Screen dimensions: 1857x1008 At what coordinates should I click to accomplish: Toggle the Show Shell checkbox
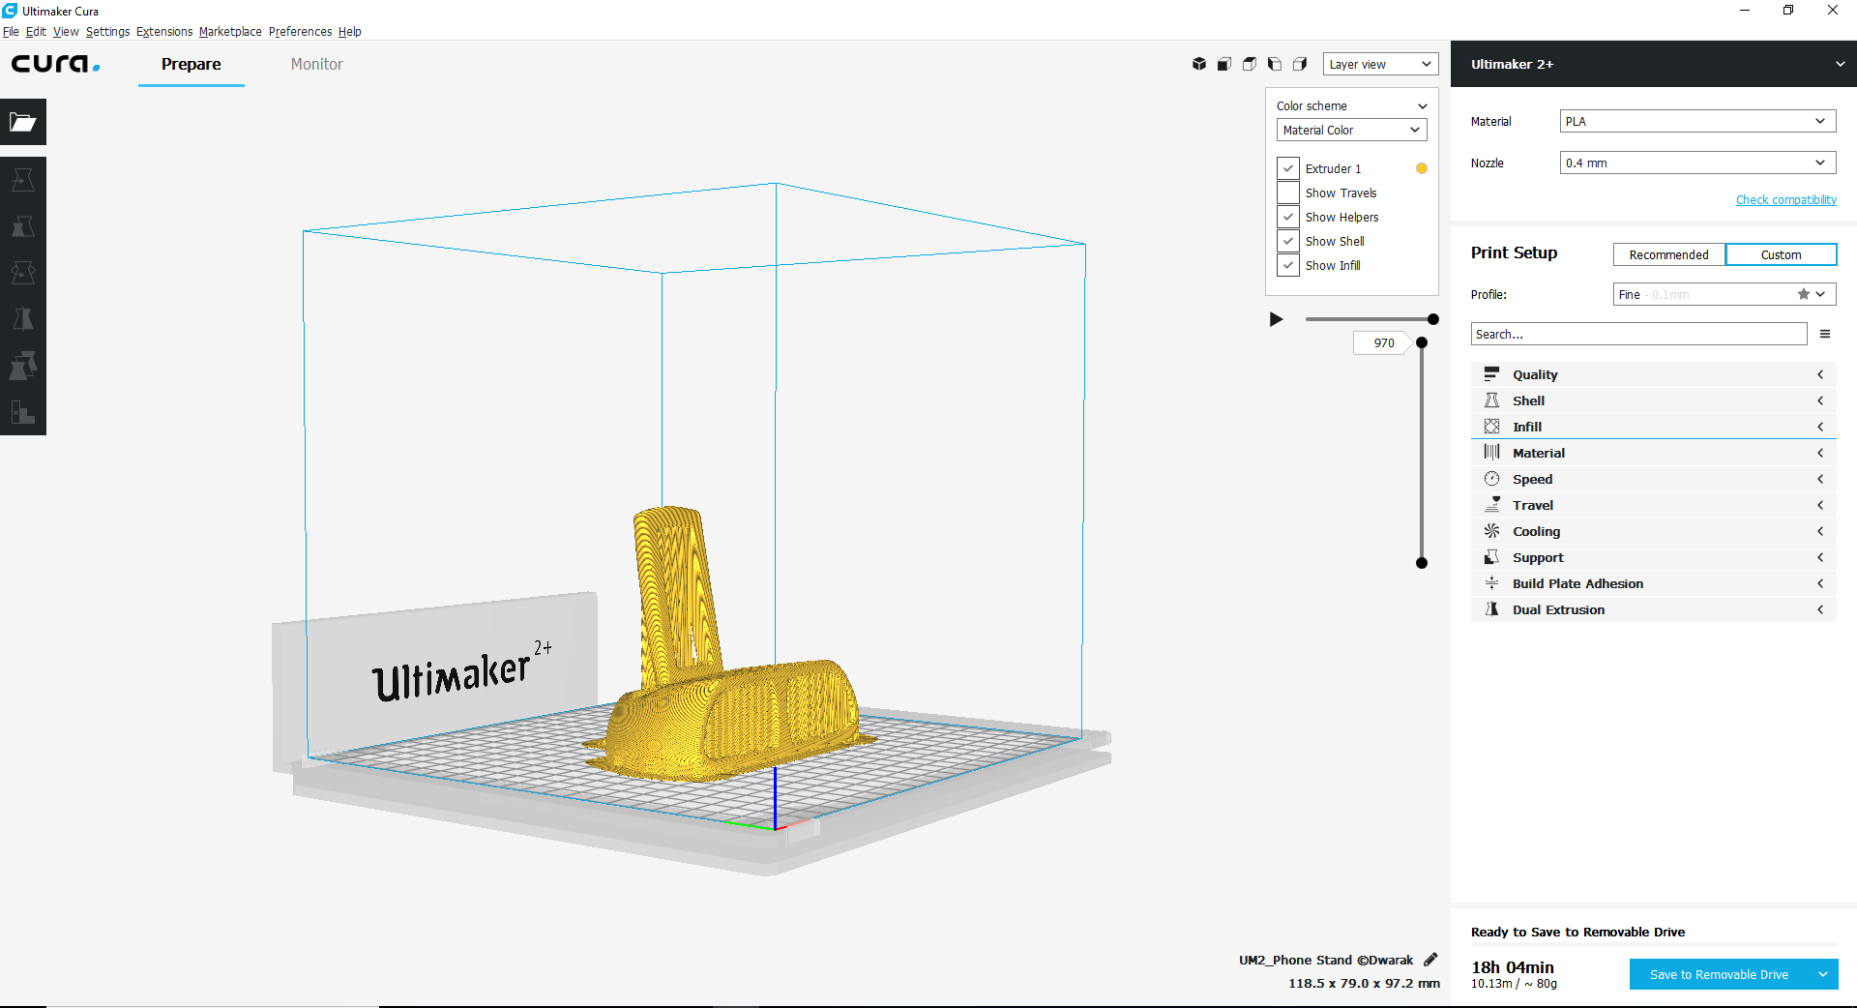pos(1288,241)
